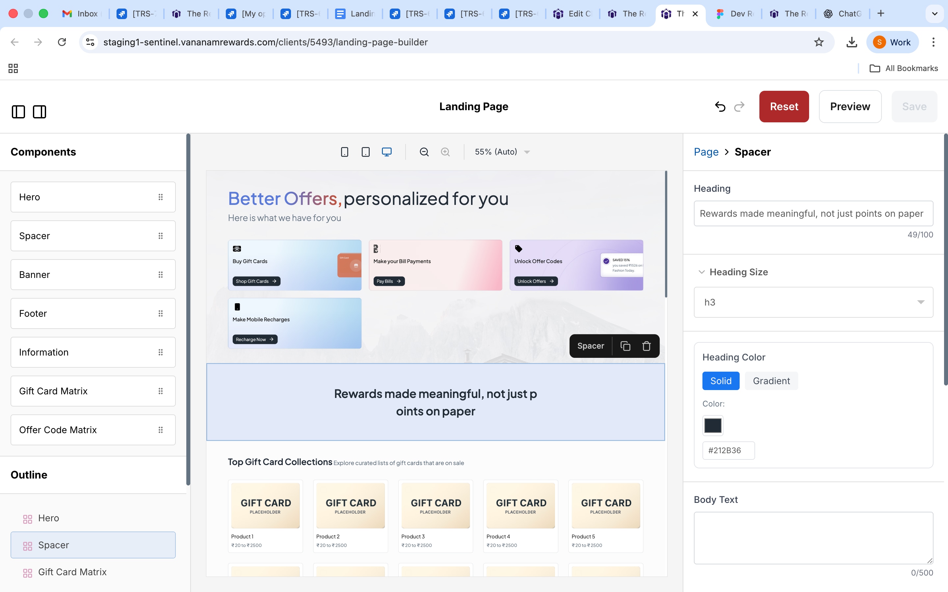Screen dimensions: 948x592
Task: Select Hero item in Outline
Action: pos(49,518)
